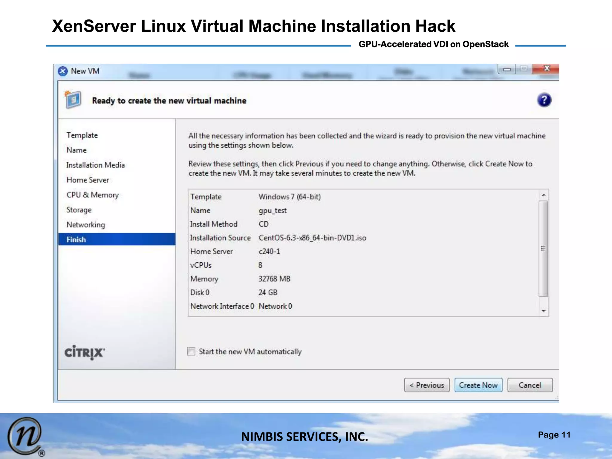612x459 pixels.
Task: Click the 'Windows 7 (64-bit)' template value
Action: tap(290, 197)
